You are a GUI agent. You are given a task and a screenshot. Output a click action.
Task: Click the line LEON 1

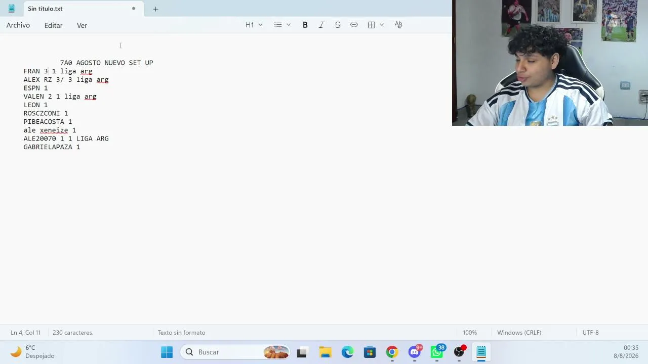pyautogui.click(x=35, y=105)
